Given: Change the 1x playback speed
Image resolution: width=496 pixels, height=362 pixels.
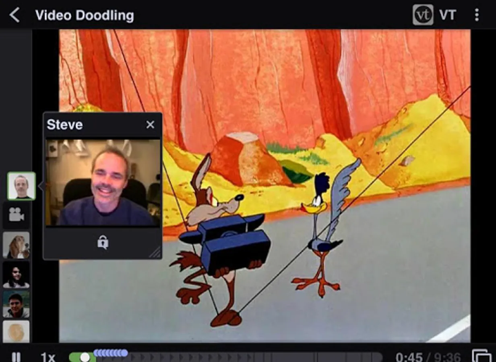Looking at the screenshot, I should (x=48, y=357).
